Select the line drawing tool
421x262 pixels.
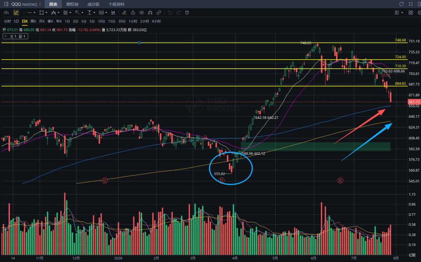coord(30,12)
